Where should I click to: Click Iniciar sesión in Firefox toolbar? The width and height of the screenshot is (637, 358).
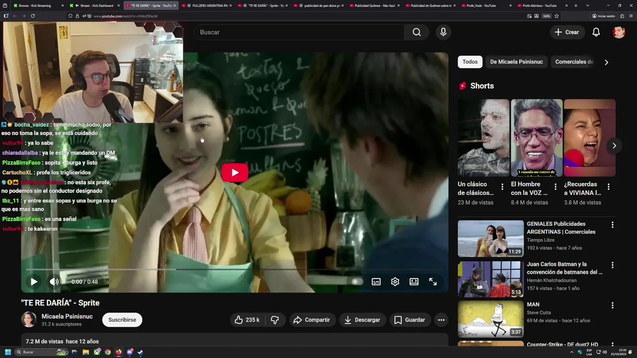click(x=604, y=16)
